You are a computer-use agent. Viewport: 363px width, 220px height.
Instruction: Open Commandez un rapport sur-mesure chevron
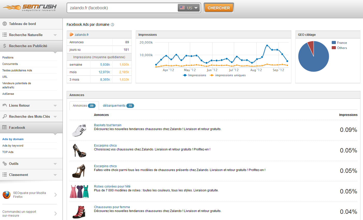pos(56,213)
